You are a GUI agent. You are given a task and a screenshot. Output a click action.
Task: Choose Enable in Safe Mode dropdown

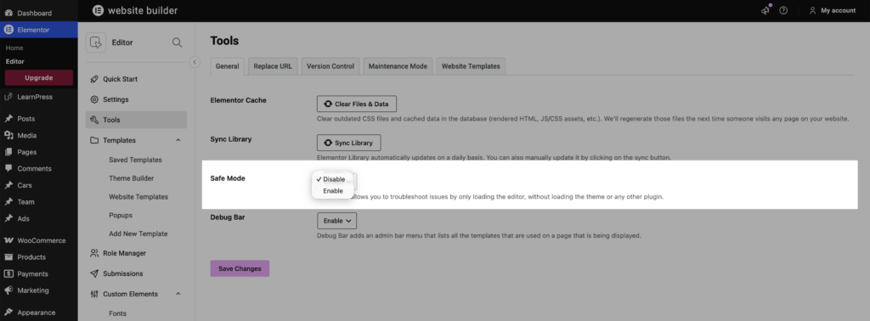click(333, 191)
